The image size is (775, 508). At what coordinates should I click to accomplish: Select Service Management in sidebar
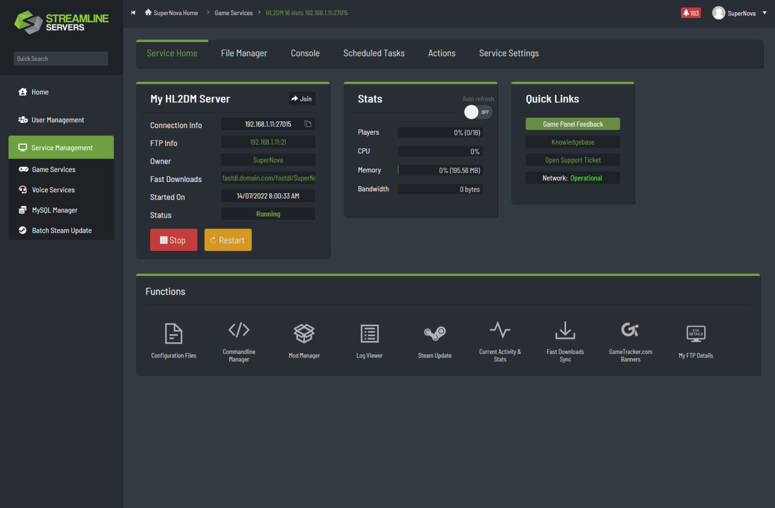pyautogui.click(x=61, y=147)
